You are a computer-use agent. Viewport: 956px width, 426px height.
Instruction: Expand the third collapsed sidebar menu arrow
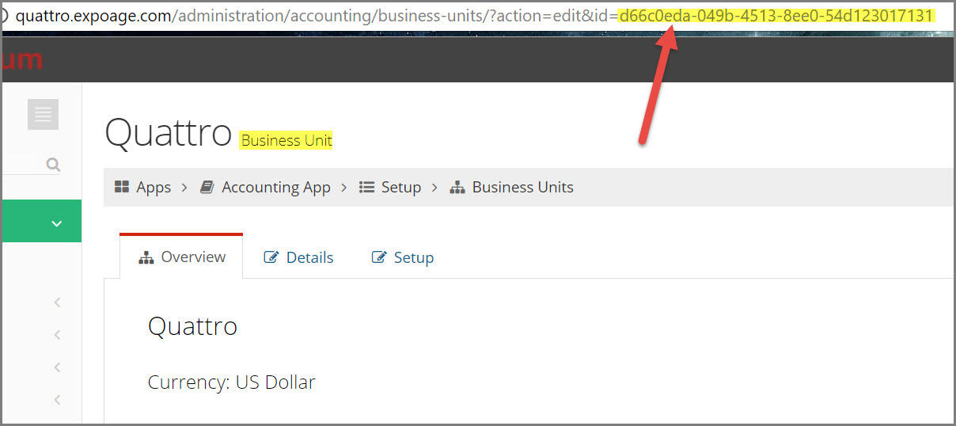pos(57,367)
